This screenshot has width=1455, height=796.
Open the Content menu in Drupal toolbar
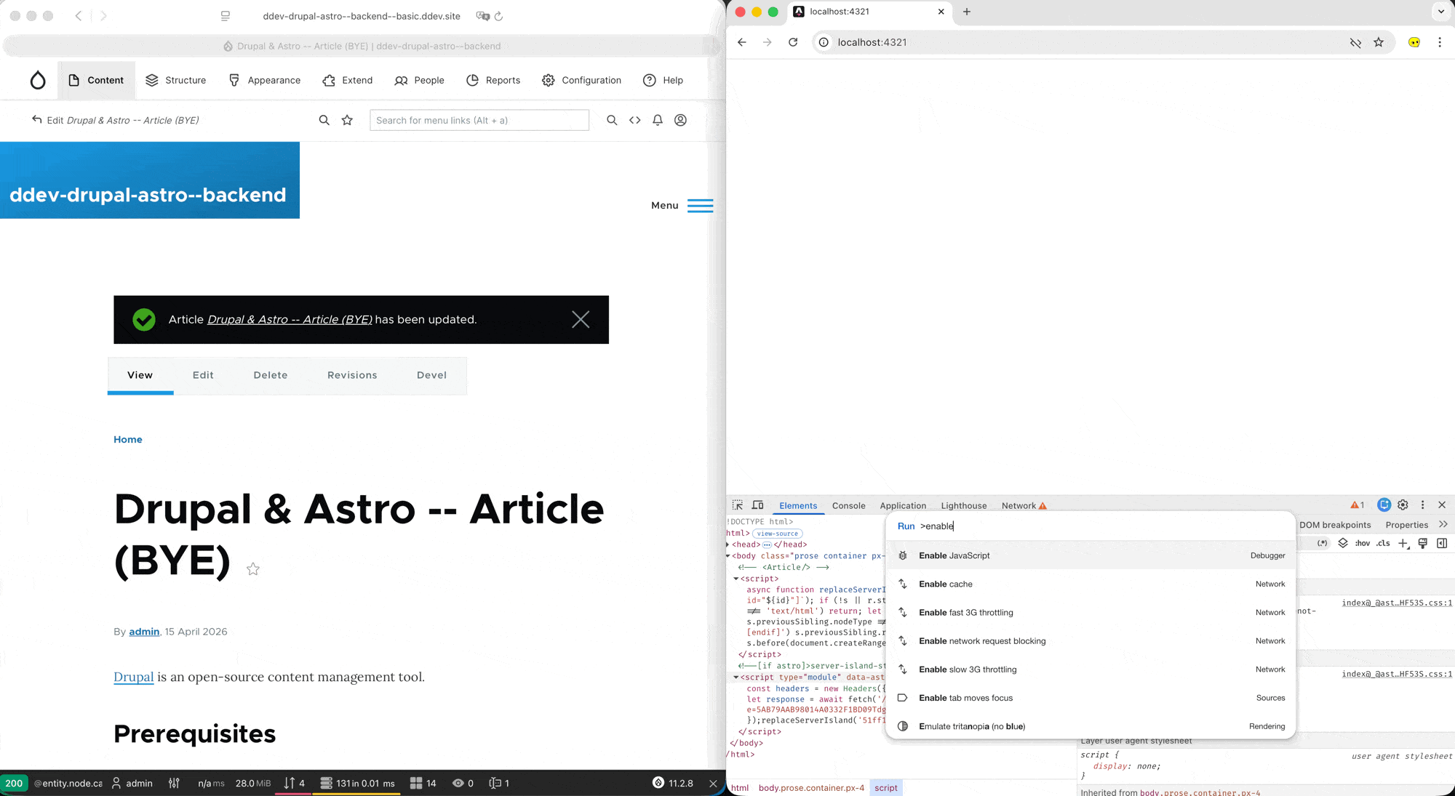click(x=96, y=80)
